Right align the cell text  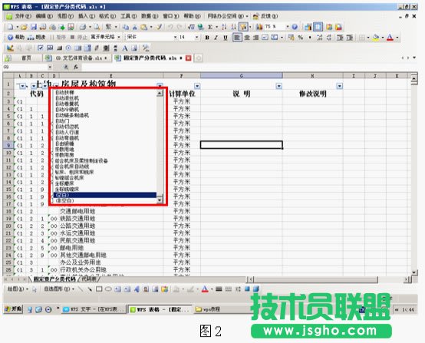point(256,38)
